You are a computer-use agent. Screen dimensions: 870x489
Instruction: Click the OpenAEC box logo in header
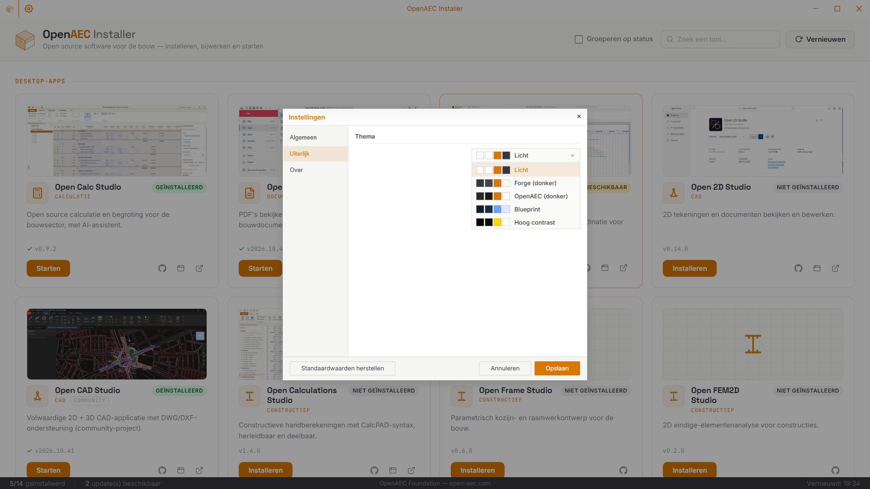pyautogui.click(x=25, y=40)
